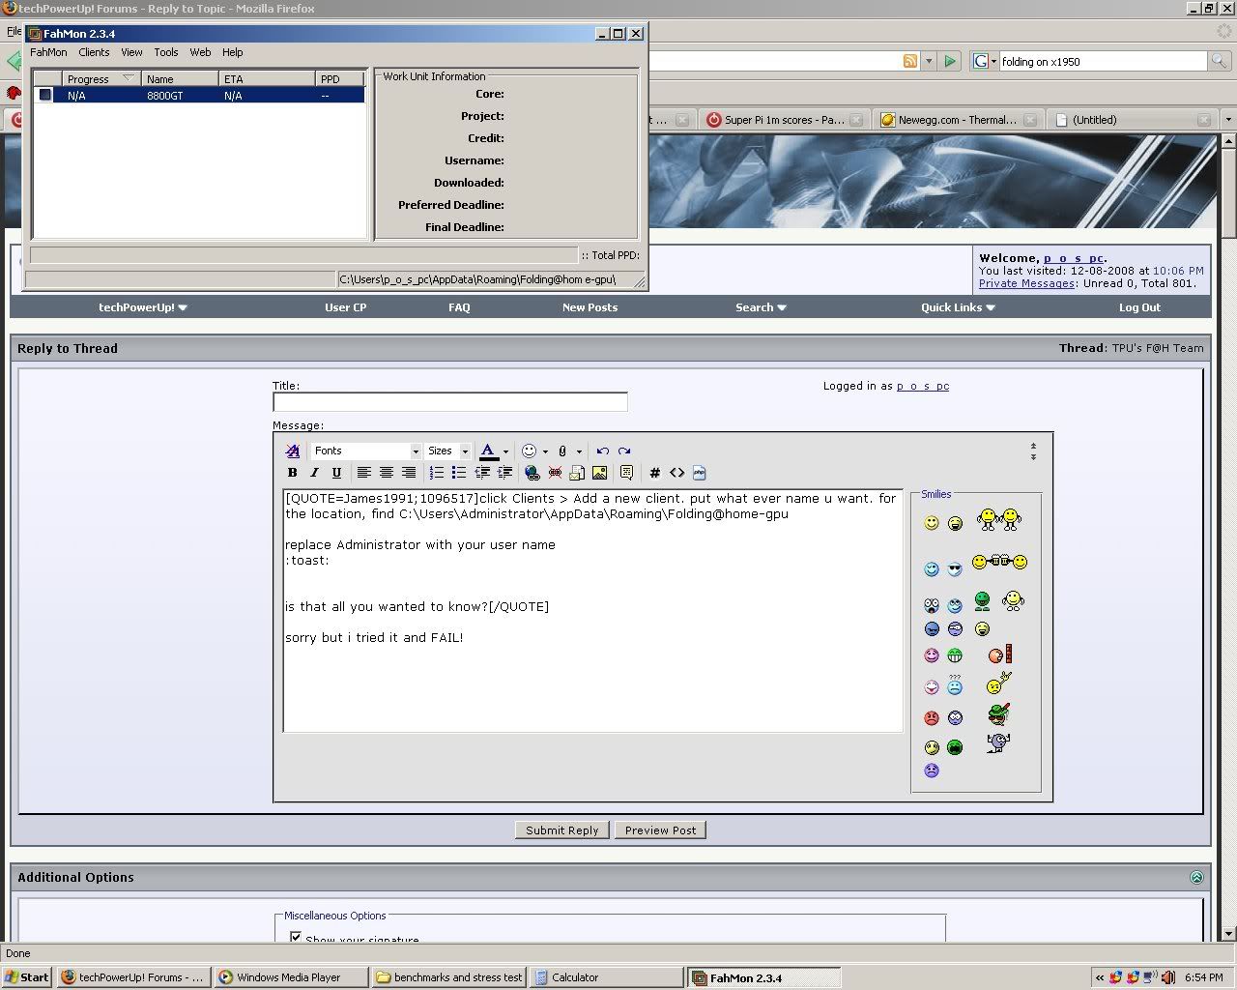The width and height of the screenshot is (1237, 990).
Task: Open the Clients menu in FahMon
Action: [94, 52]
